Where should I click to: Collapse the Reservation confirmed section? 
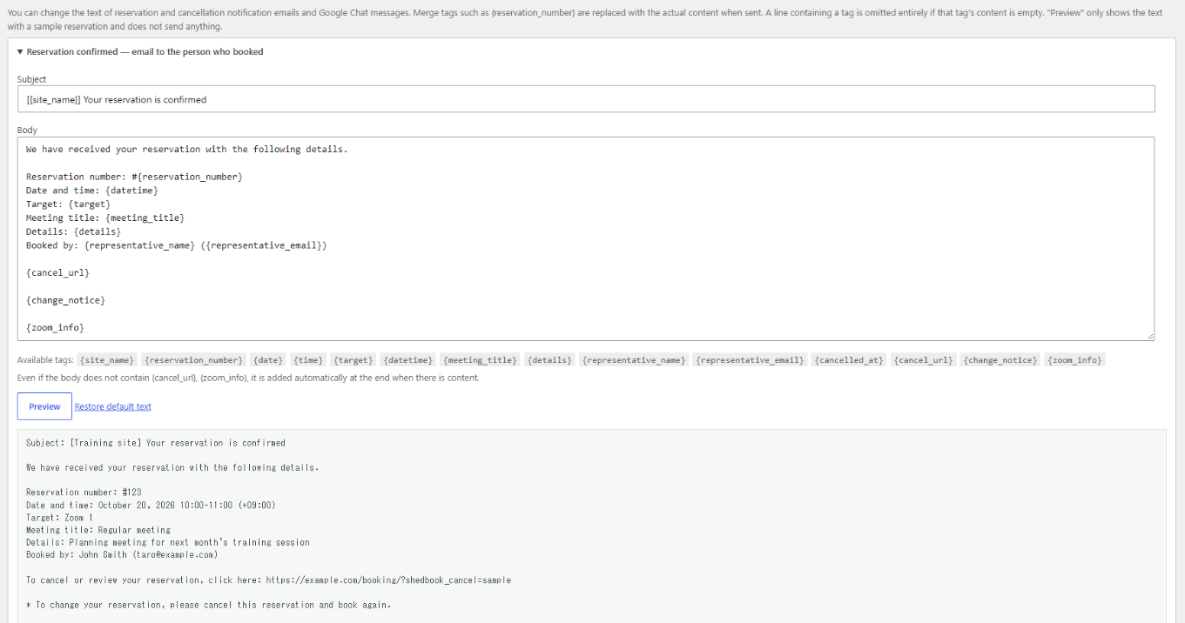point(140,51)
